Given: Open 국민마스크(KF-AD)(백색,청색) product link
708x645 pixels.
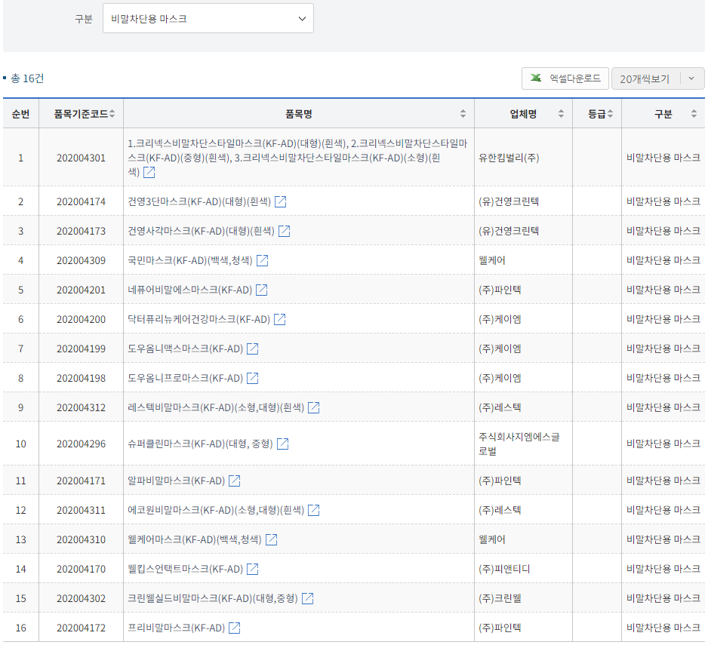Looking at the screenshot, I should (x=190, y=260).
